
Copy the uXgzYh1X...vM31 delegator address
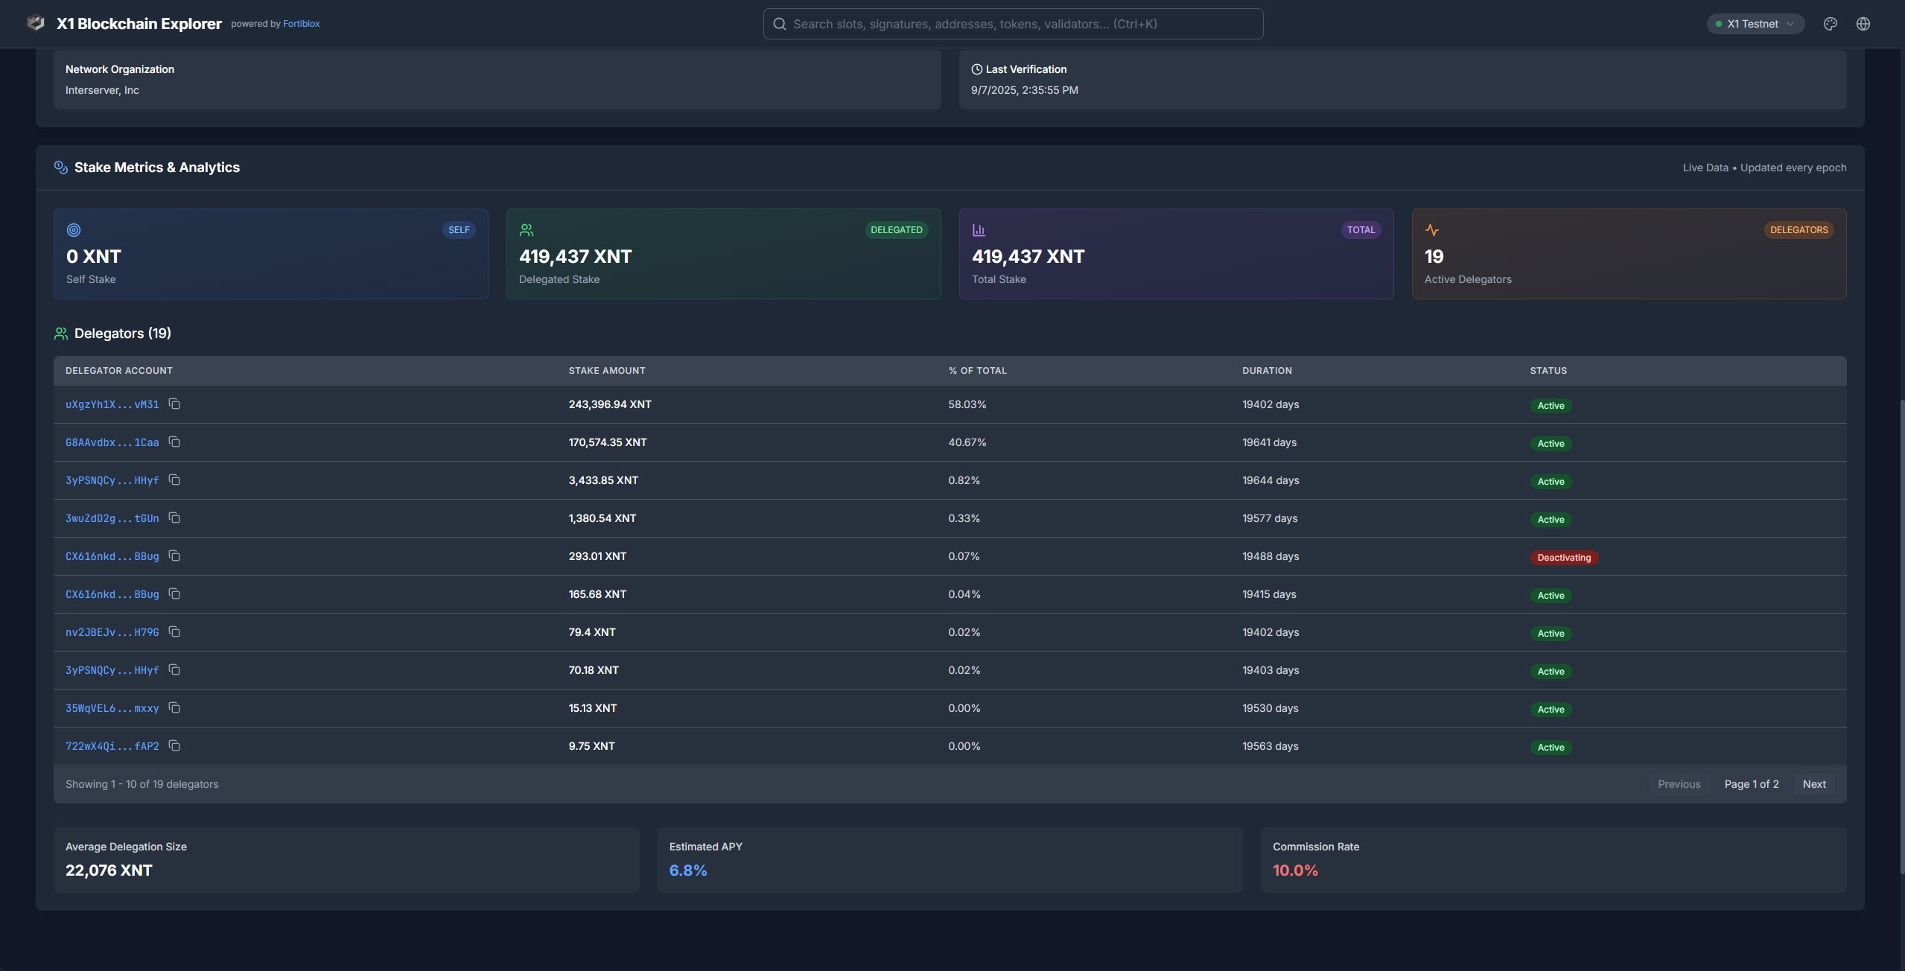click(174, 404)
